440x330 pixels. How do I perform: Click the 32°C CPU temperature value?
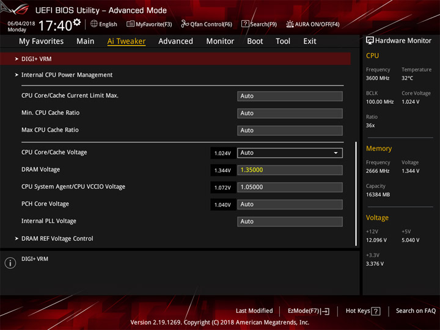(x=407, y=78)
